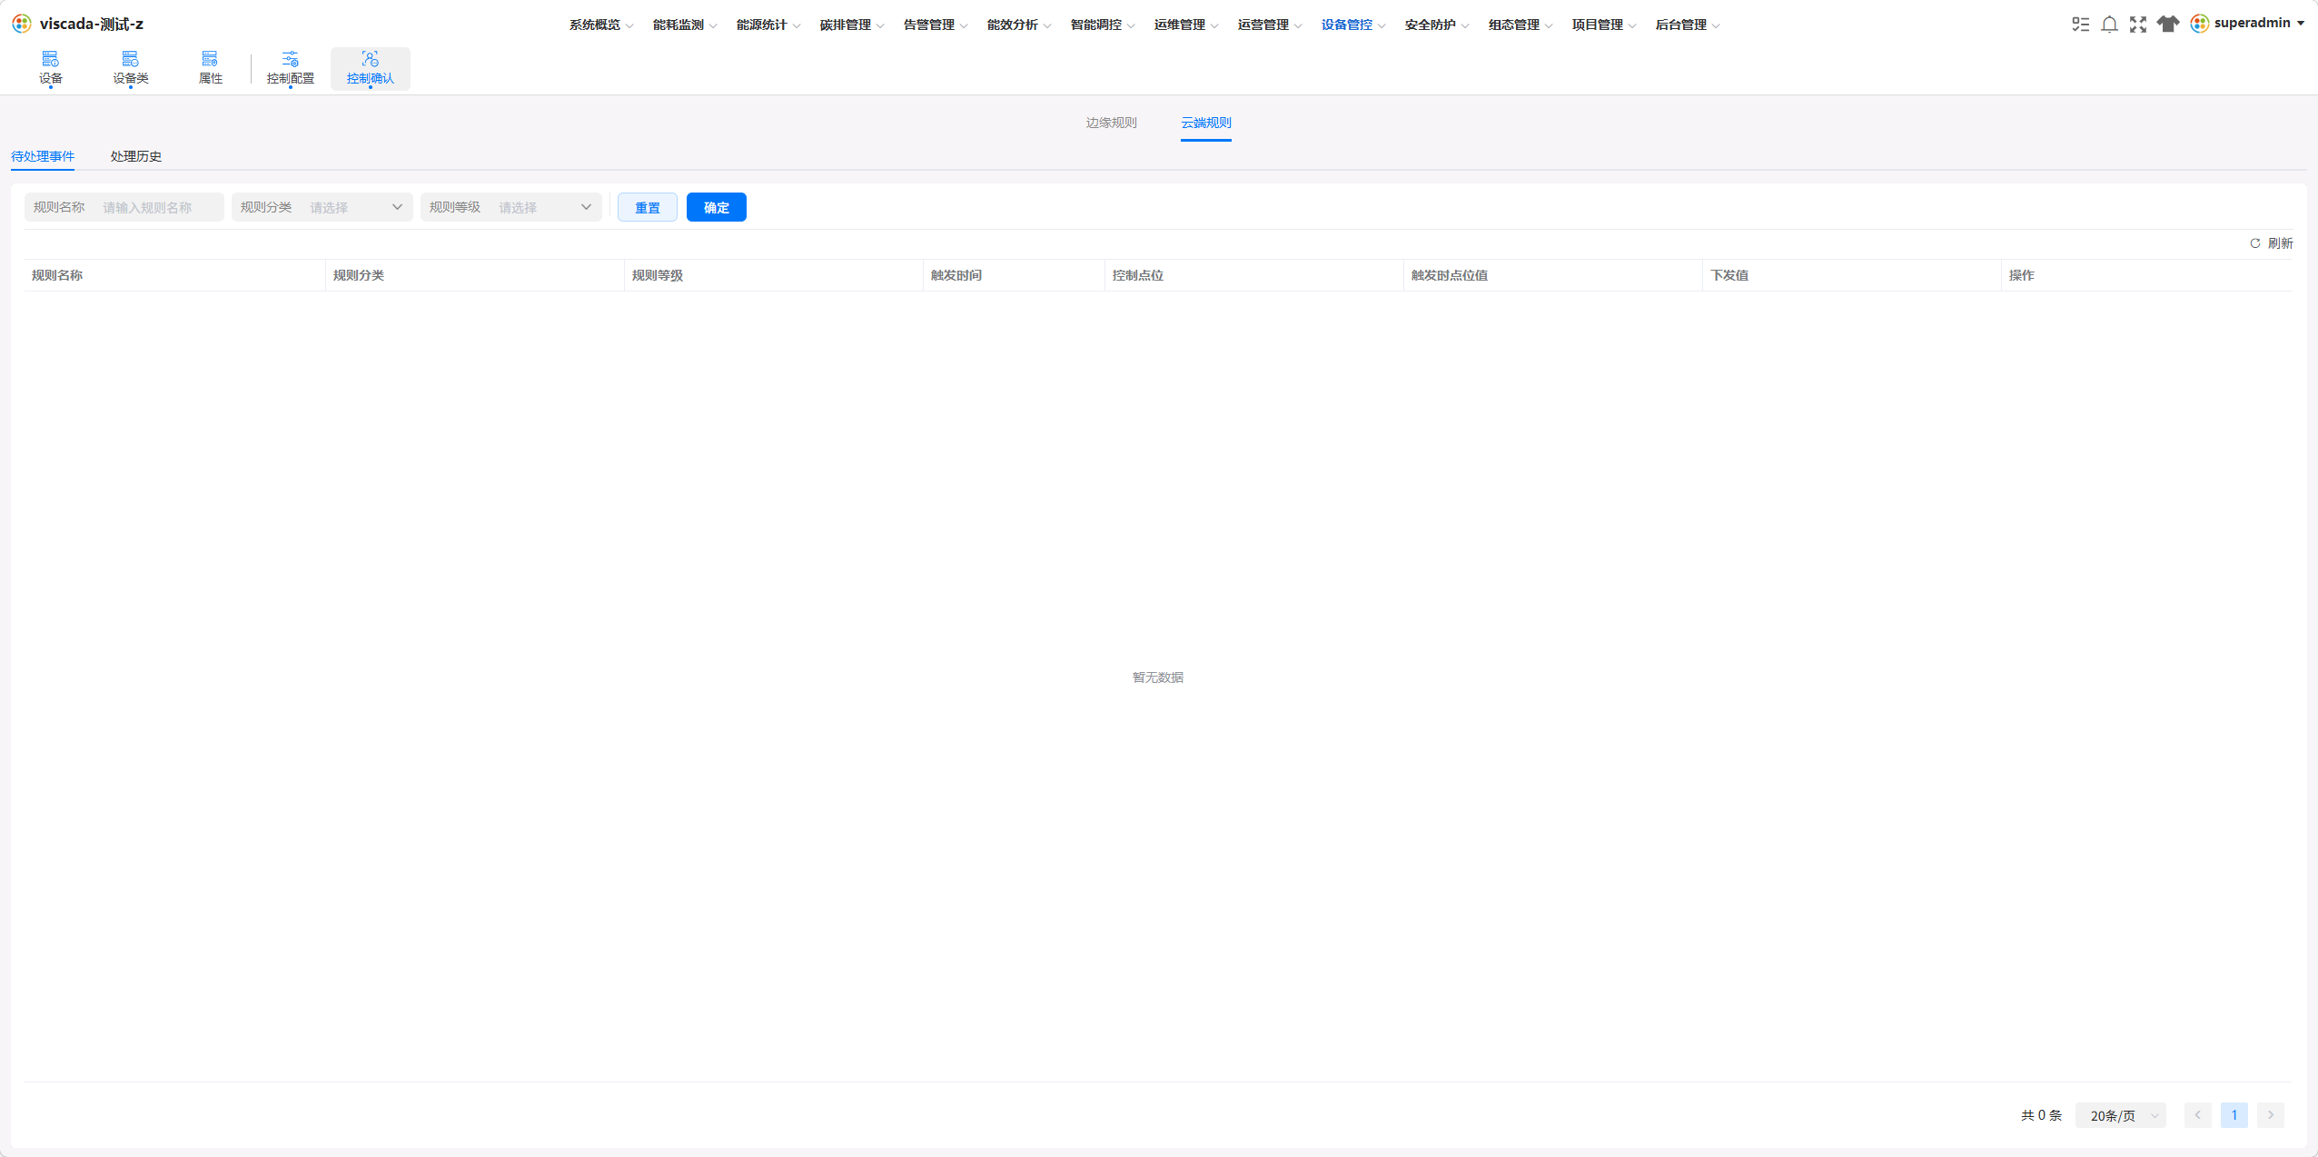The width and height of the screenshot is (2318, 1157).
Task: Open the 能效分析 menu
Action: click(1019, 25)
